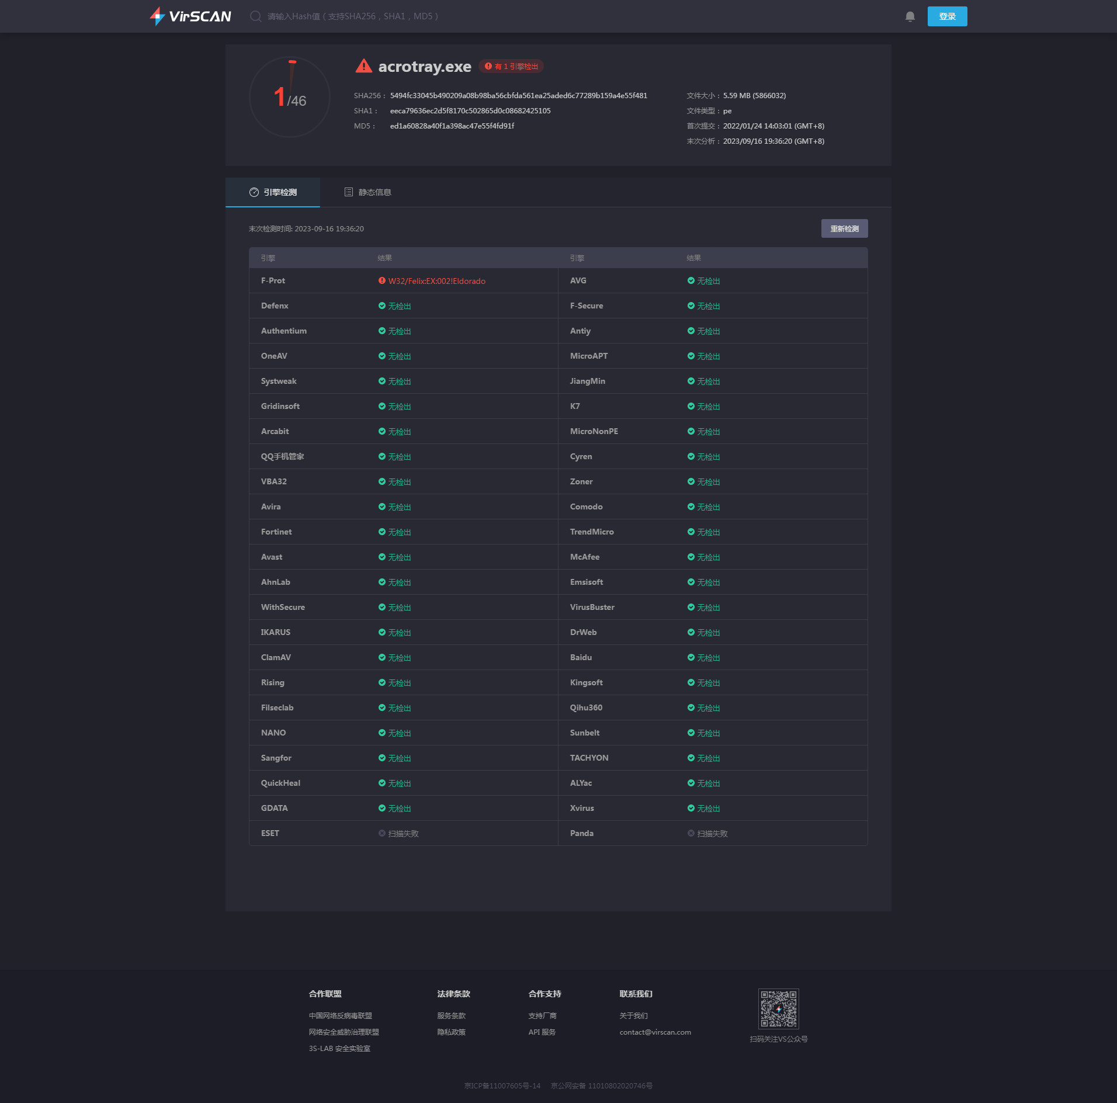The height and width of the screenshot is (1103, 1117).
Task: Click the VirSCAN logo
Action: point(190,16)
